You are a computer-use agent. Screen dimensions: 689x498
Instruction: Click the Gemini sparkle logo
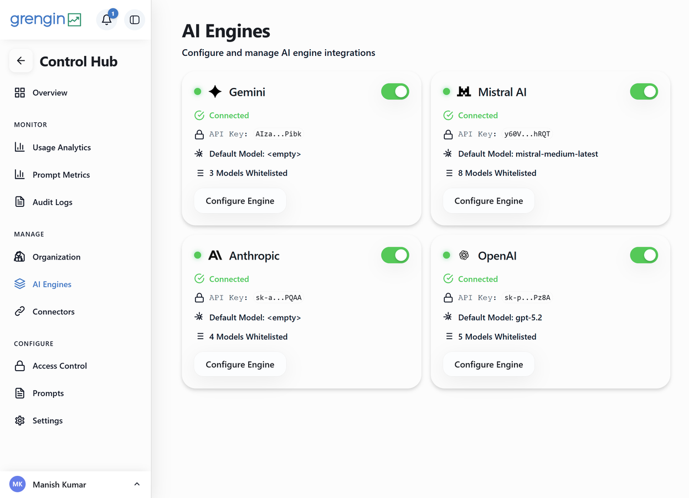click(x=215, y=92)
